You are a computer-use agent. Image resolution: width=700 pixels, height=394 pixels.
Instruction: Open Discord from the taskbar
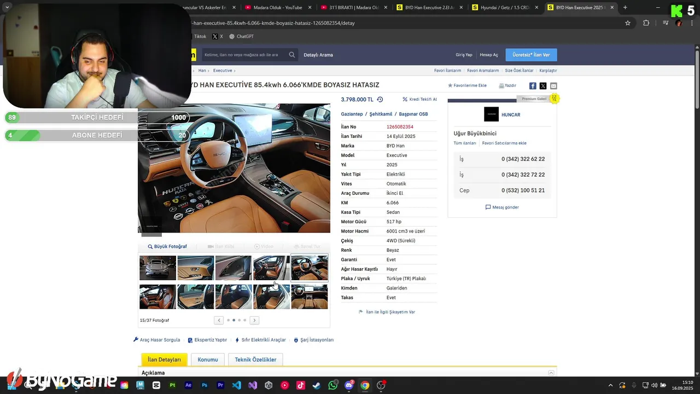pyautogui.click(x=349, y=385)
